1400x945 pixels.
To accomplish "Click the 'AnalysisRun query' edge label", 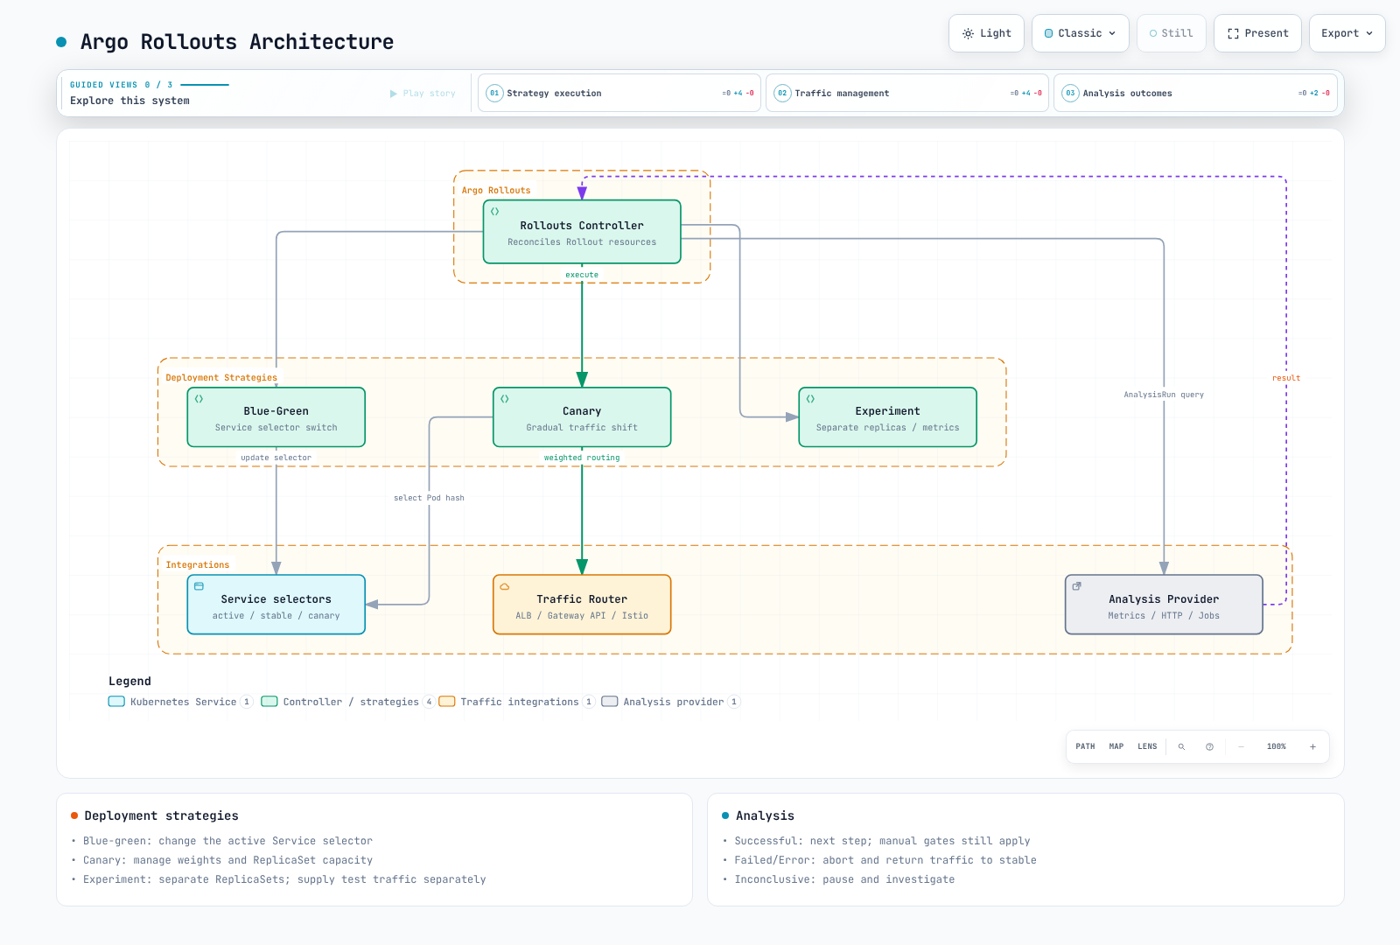I will pyautogui.click(x=1164, y=395).
